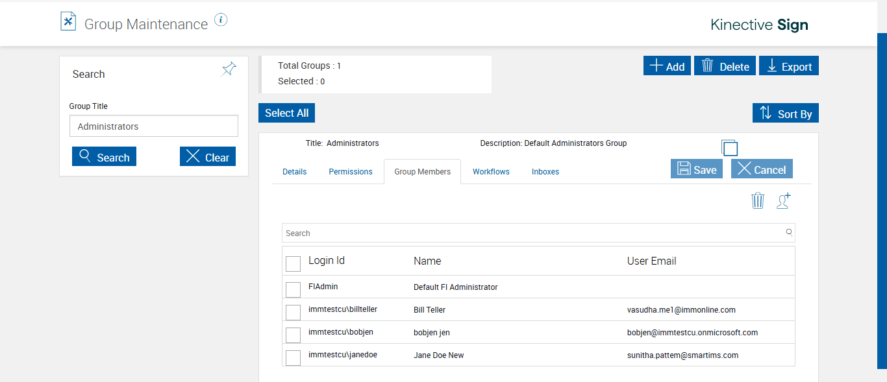Check the immtestcu\billteller row checkbox
This screenshot has height=382, width=887.
coord(293,313)
